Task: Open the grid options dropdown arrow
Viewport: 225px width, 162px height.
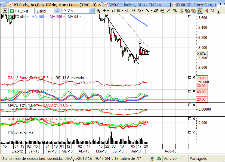Action: click(122, 11)
